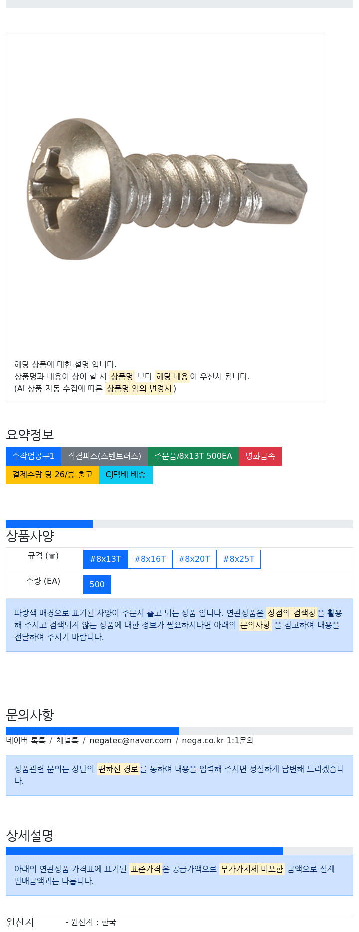Click the 문의사항 section progress bar
This screenshot has height=932, width=359.
click(179, 731)
